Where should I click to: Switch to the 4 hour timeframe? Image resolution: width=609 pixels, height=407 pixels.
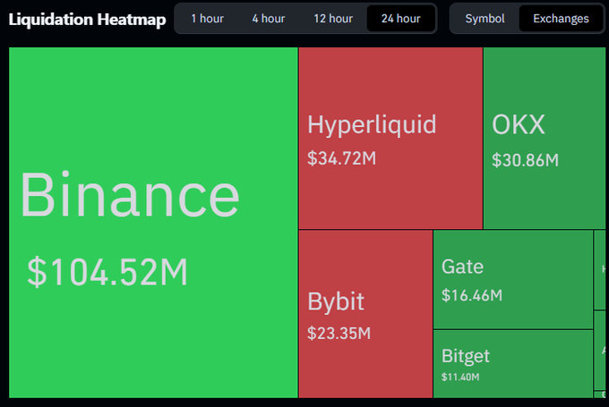coord(269,19)
